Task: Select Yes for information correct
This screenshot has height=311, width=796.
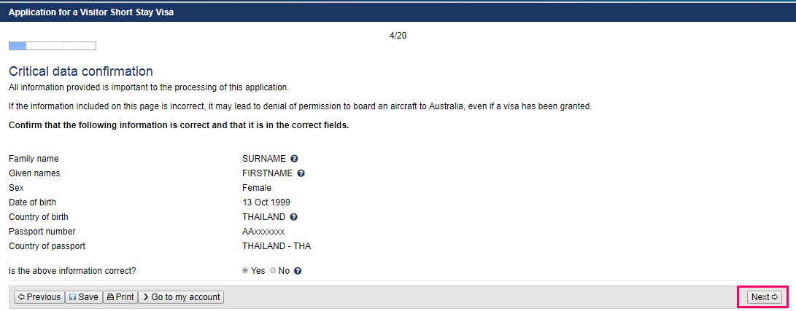Action: [x=245, y=271]
